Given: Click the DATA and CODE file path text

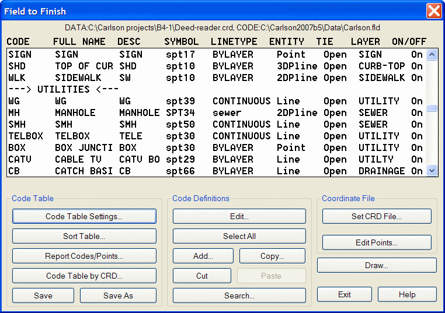Looking at the screenshot, I should coord(222,28).
